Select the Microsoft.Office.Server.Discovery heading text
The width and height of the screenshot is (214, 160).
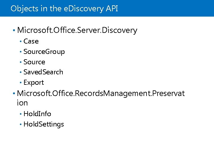click(x=77, y=30)
